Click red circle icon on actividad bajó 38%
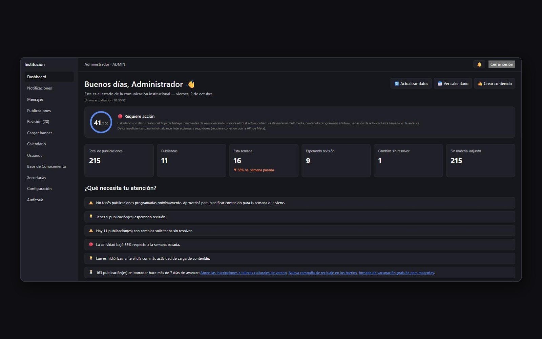This screenshot has width=542, height=339. tap(91, 244)
